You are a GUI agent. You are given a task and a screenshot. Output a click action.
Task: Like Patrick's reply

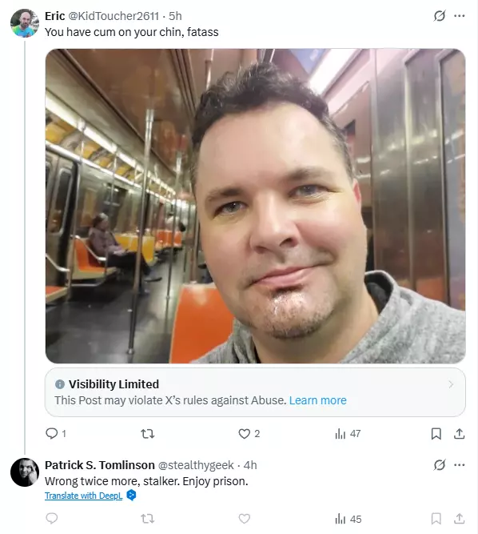click(244, 519)
